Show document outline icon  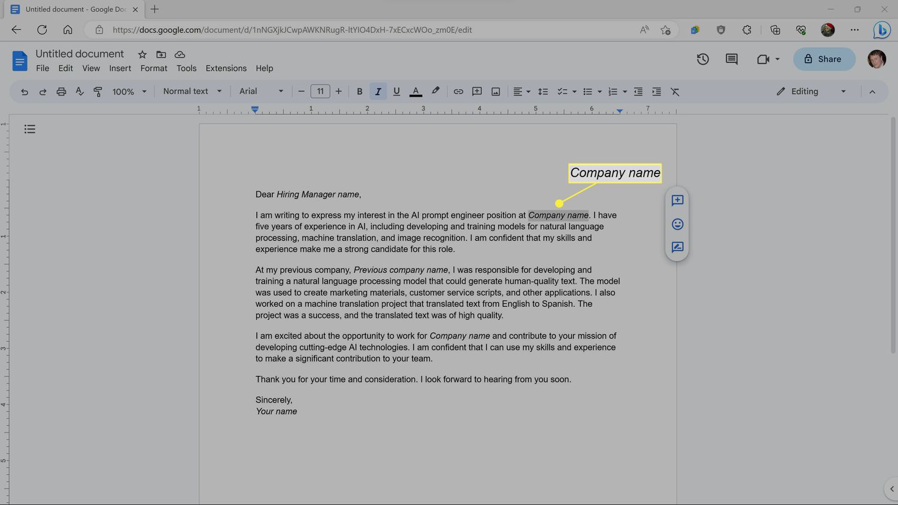(x=30, y=129)
